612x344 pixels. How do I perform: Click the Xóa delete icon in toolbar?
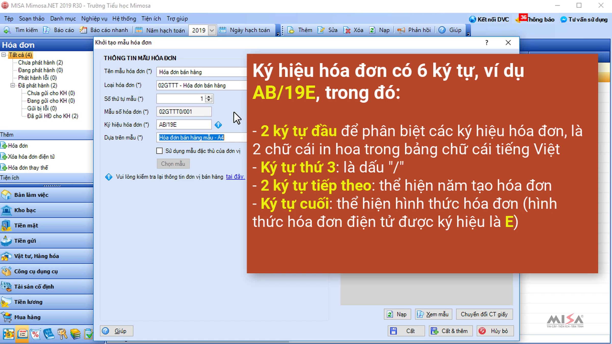point(347,30)
